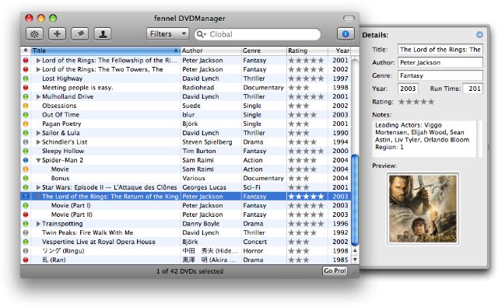Toggle status dot for Meeting people is easy

[26, 87]
